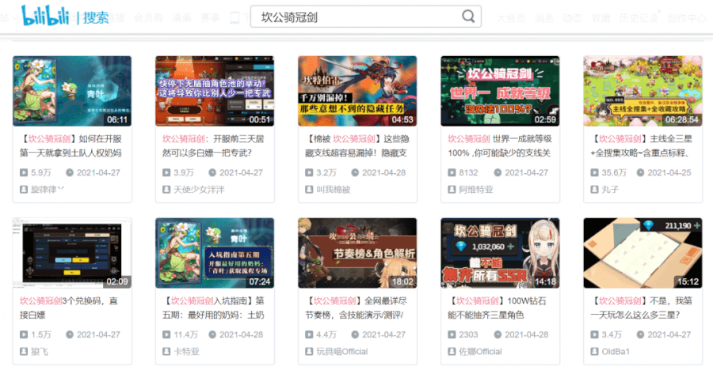Play the 06:28:54 main story guide thumbnail
The image size is (713, 370).
pyautogui.click(x=642, y=91)
